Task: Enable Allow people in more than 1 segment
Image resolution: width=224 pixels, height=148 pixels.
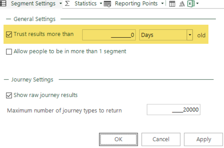Action: point(9,52)
